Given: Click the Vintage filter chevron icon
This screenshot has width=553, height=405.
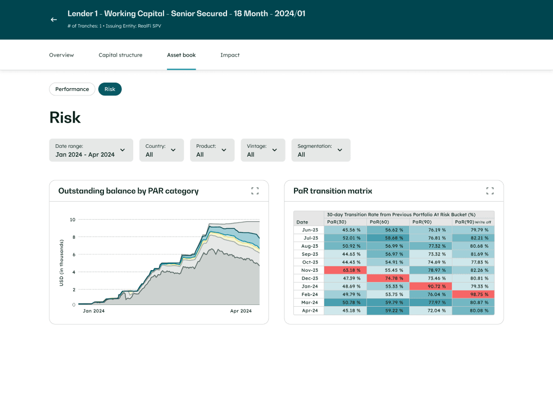Looking at the screenshot, I should point(275,150).
